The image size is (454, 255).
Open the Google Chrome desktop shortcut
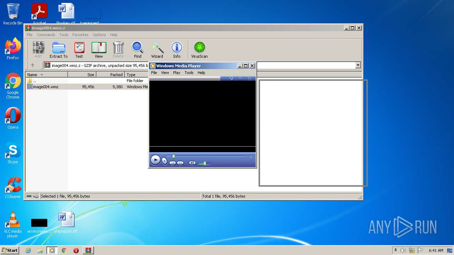13,86
